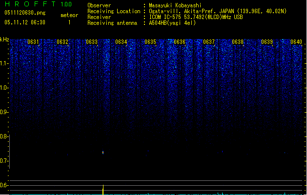Image resolution: width=307 pixels, height=195 pixels.
Task: Click the HROFFT 1.0.0 title text
Action: [x=39, y=4]
